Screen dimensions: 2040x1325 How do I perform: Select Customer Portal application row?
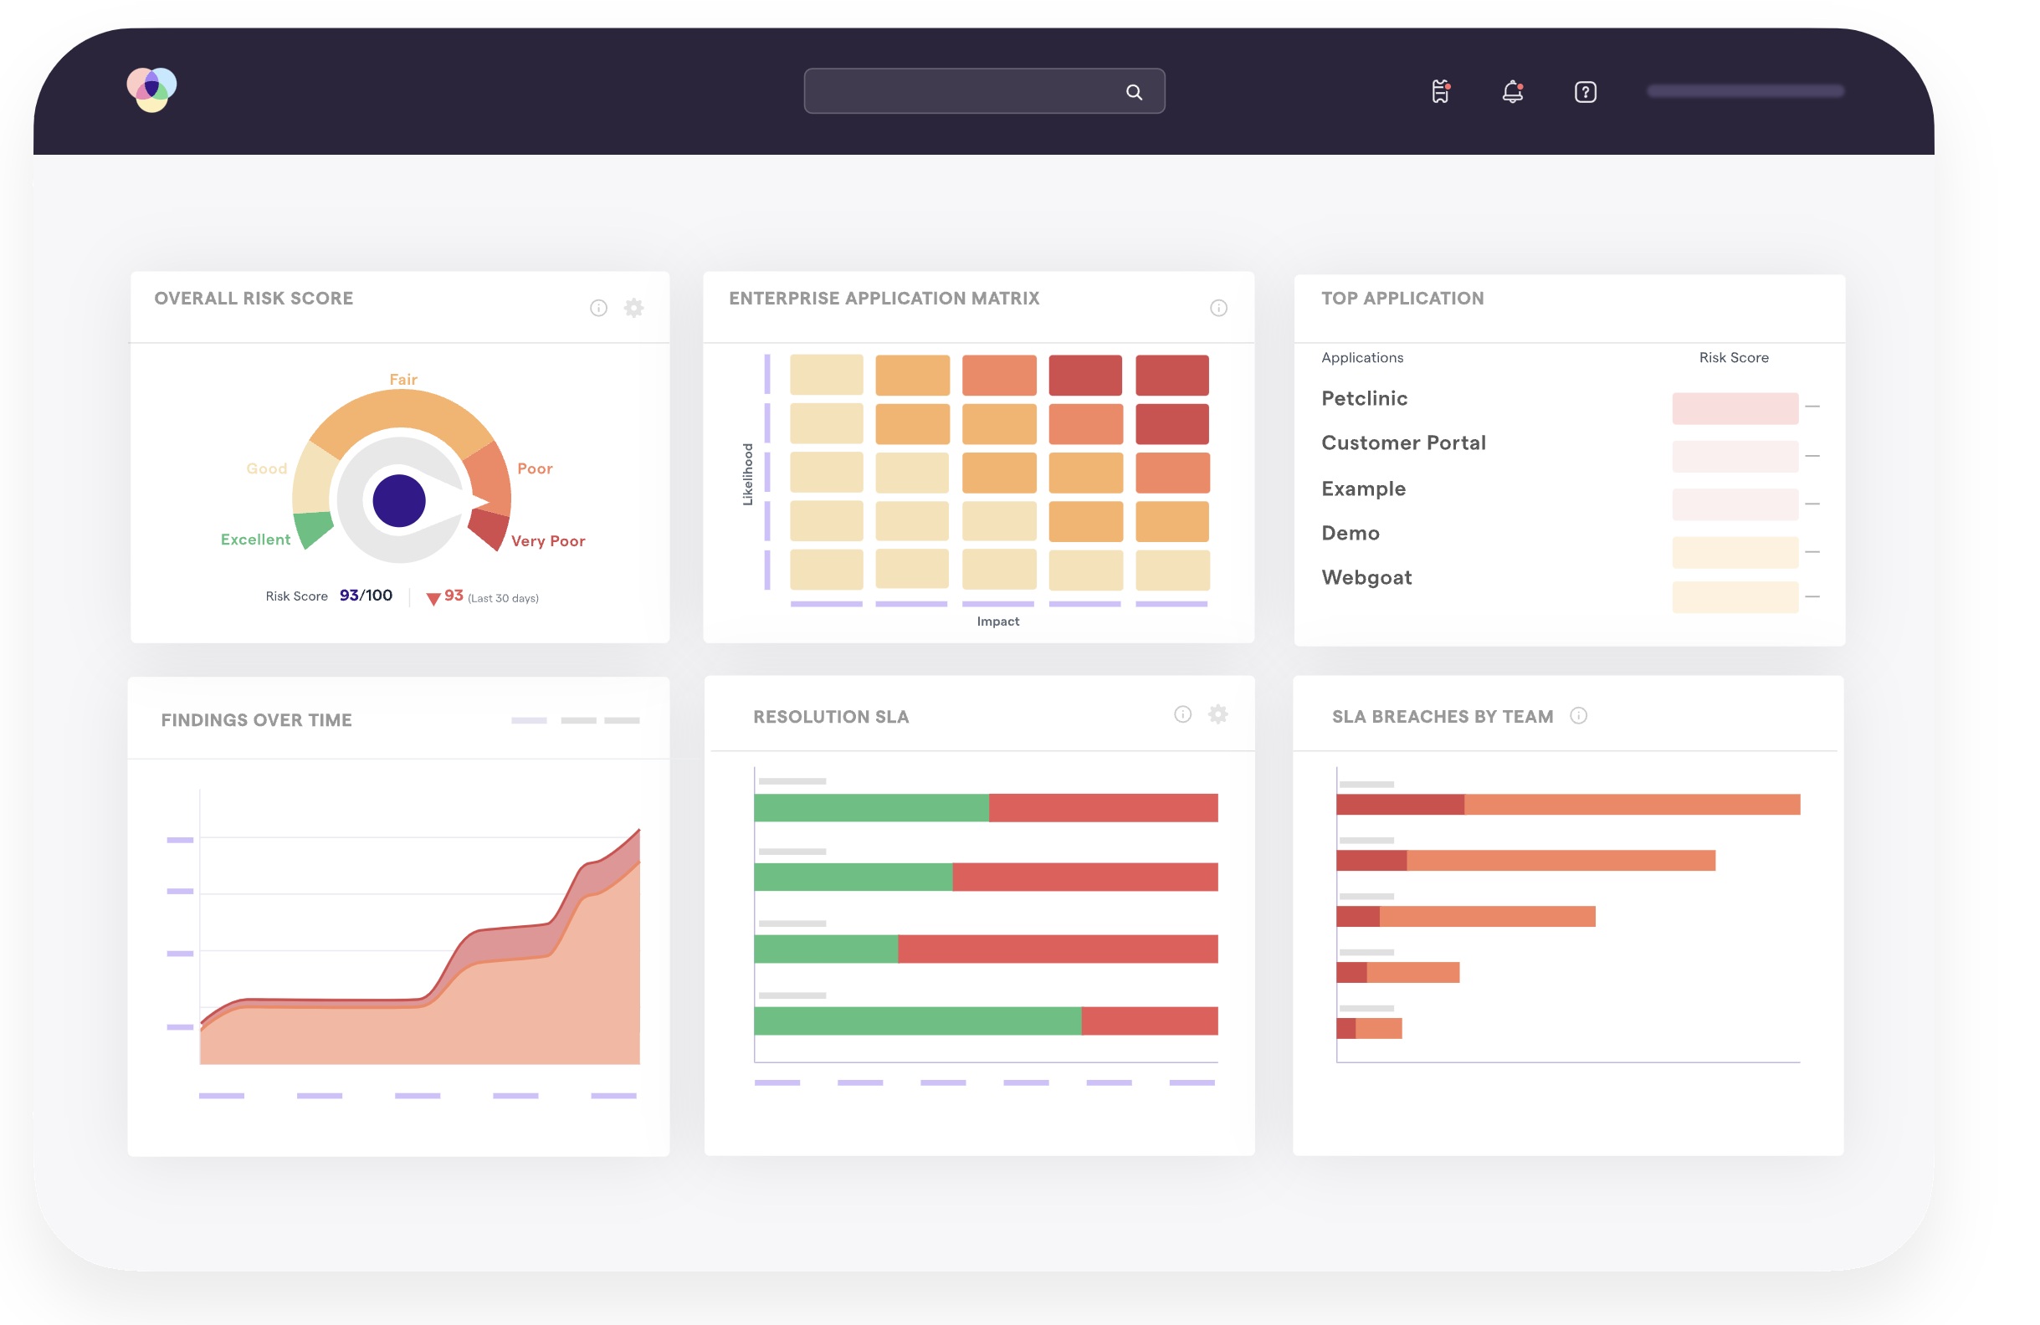[1403, 443]
